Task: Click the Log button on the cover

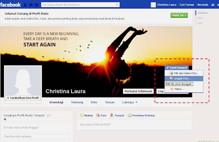Action: tap(160, 91)
